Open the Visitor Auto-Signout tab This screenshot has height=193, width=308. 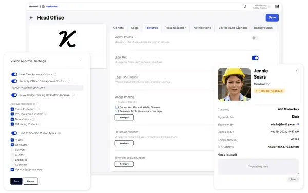coord(233,28)
